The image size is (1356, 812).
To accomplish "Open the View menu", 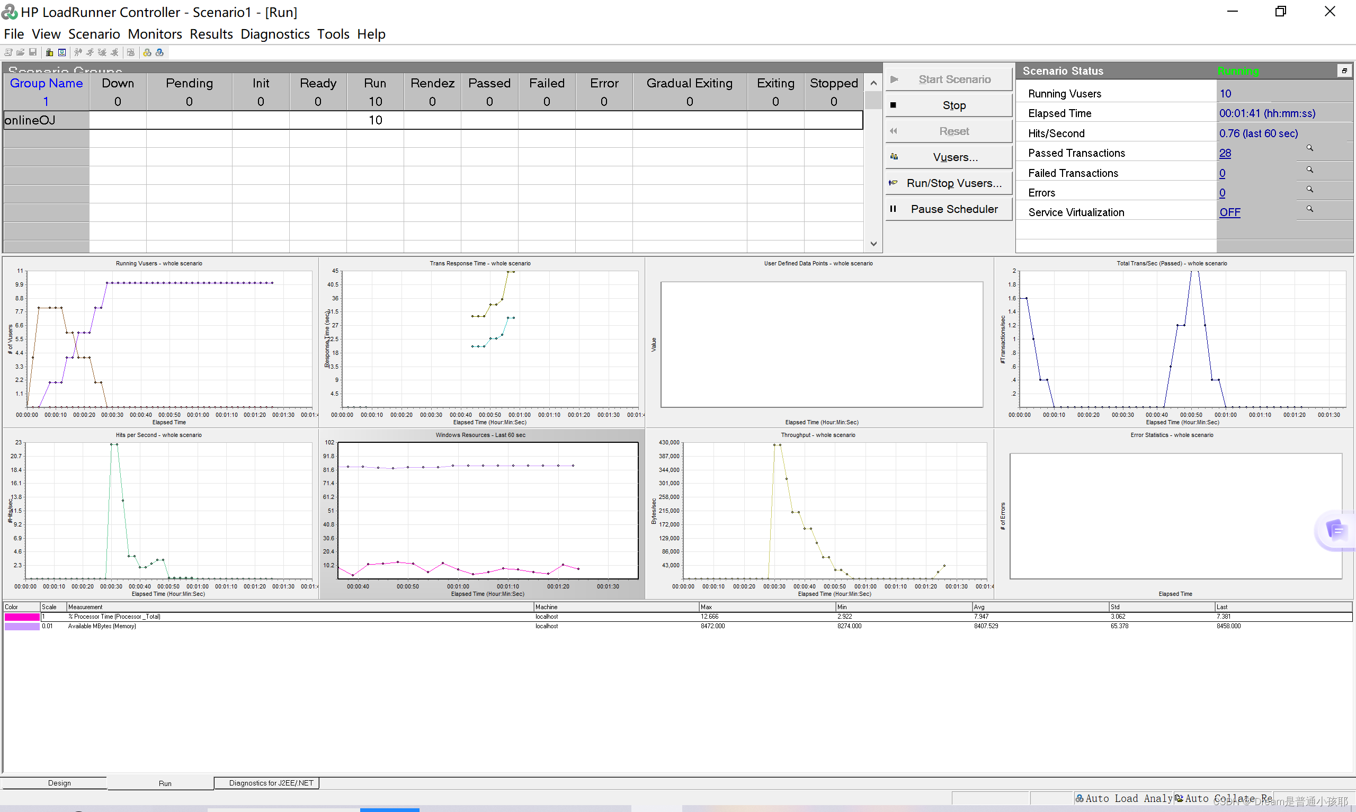I will [46, 34].
